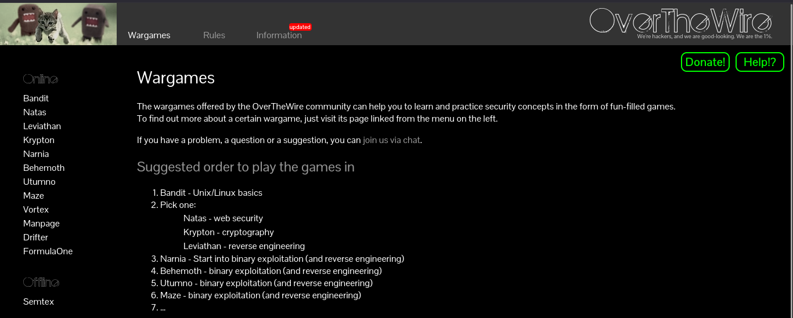Open Semtex under the Offline section
The width and height of the screenshot is (793, 318).
tap(38, 302)
